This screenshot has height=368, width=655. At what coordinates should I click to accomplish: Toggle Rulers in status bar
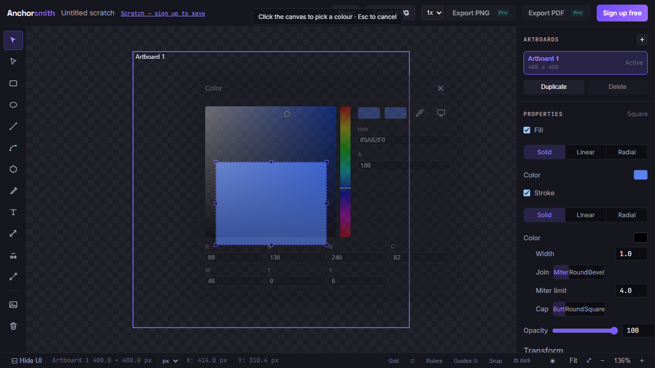[434, 361]
